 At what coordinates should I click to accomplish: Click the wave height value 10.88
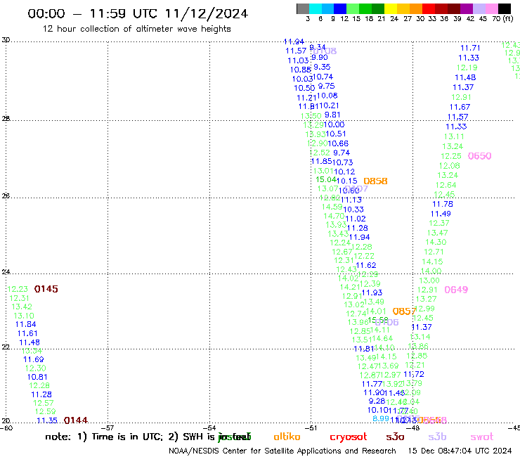(300, 70)
